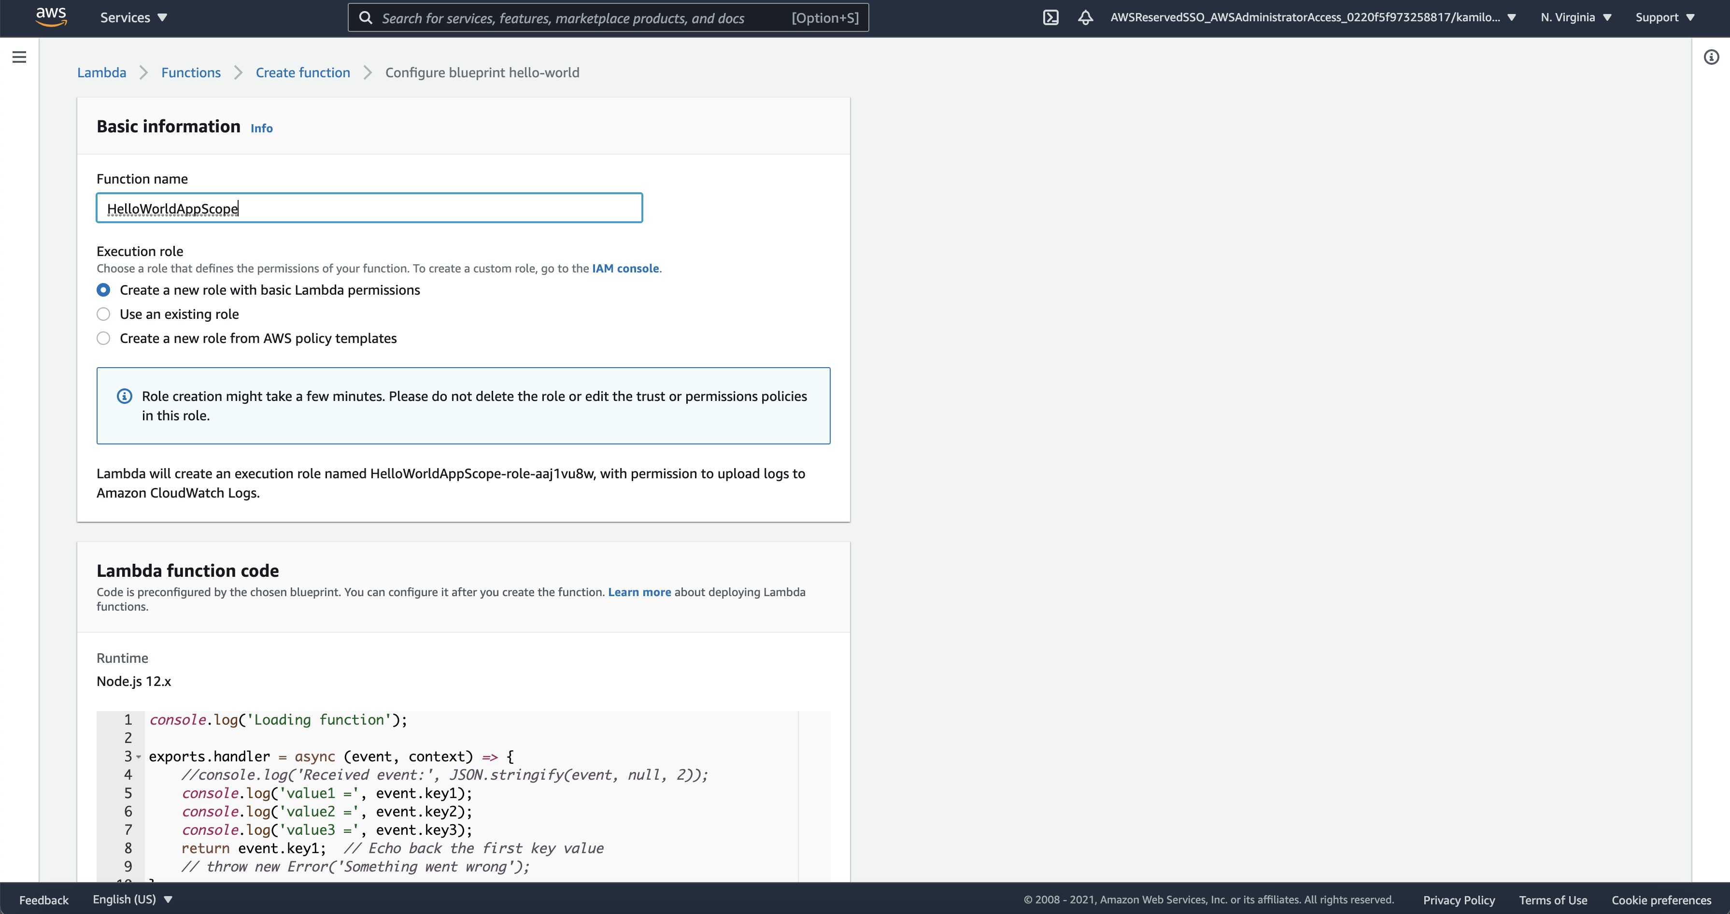
Task: Click the Learn more link
Action: [638, 592]
